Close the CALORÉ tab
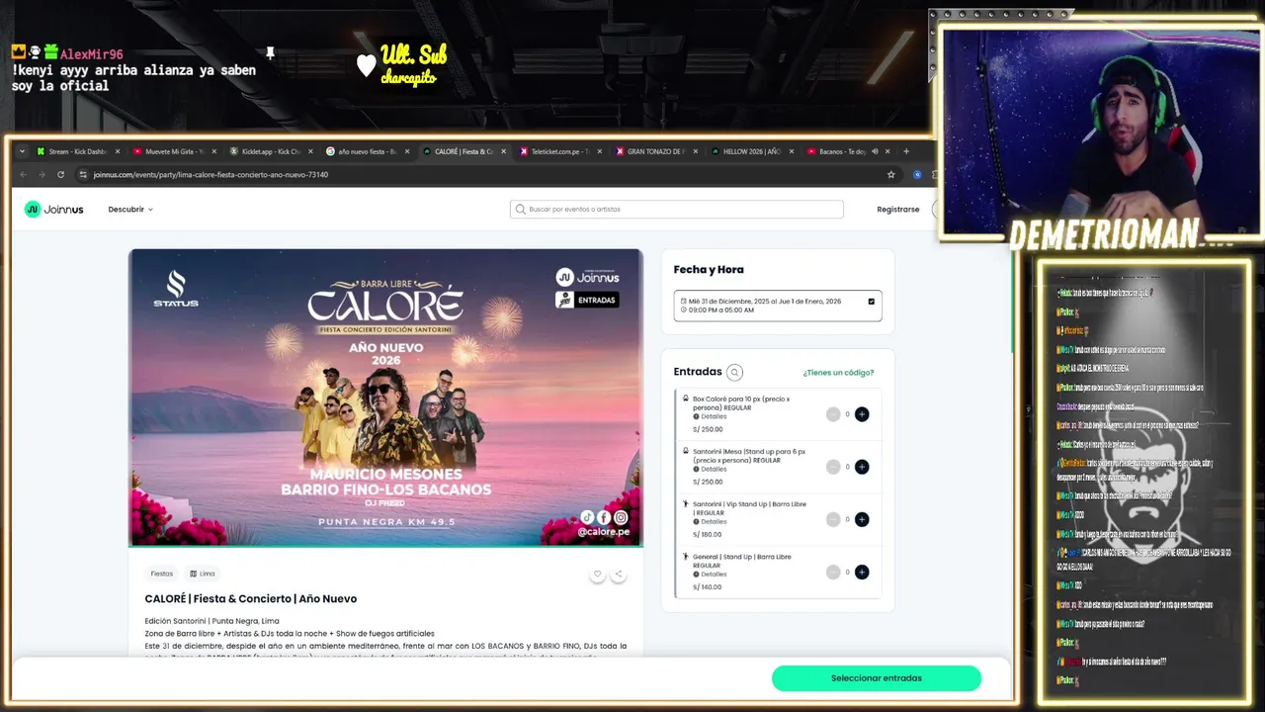The width and height of the screenshot is (1265, 712). coord(503,151)
